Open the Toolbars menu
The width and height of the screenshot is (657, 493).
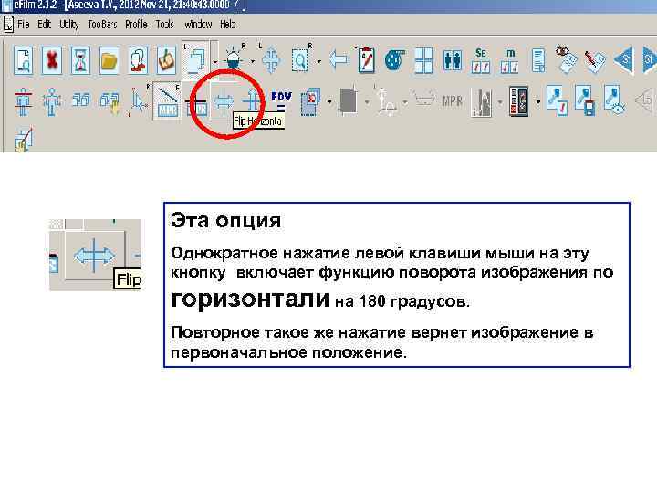pyautogui.click(x=102, y=25)
